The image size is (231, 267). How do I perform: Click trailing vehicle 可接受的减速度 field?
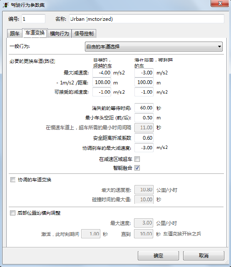click(144, 92)
